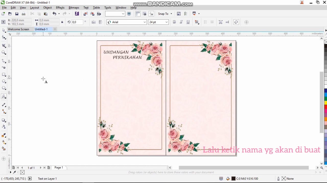Open the font name Arial dropdown

145,22
